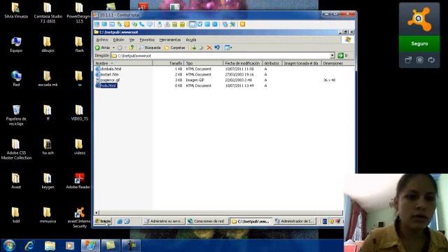Screen dimensions: 448x252
Task: Open the Windows Start orb
Action: pos(9,246)
